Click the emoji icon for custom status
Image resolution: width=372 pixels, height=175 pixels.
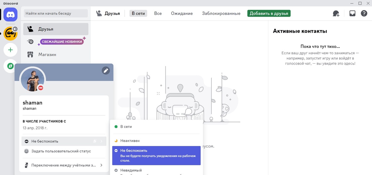27,151
